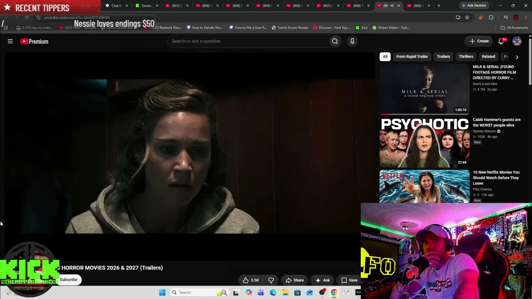
Task: Open the Windows Start menu
Action: (162, 292)
